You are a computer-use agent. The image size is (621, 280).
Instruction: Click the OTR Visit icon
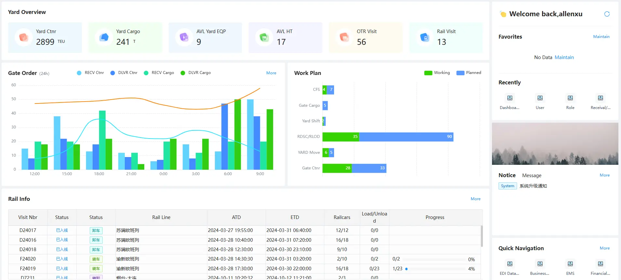(344, 37)
